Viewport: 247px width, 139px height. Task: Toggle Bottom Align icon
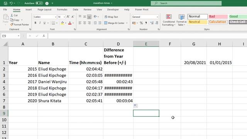89,17
